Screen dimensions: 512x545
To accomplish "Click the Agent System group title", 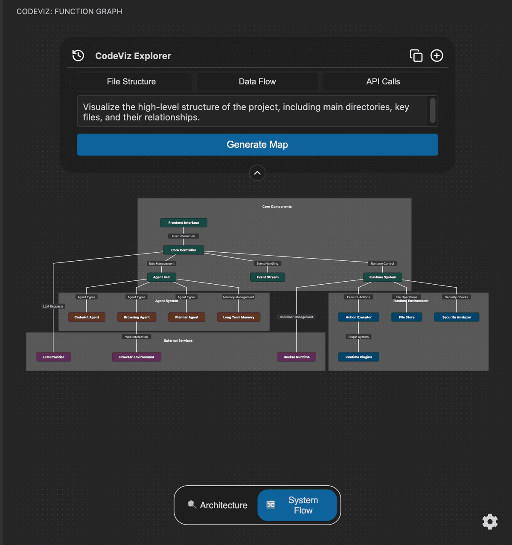I will pos(166,301).
